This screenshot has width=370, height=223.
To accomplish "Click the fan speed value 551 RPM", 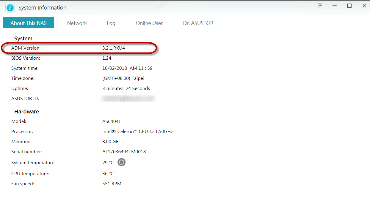I will pos(112,184).
